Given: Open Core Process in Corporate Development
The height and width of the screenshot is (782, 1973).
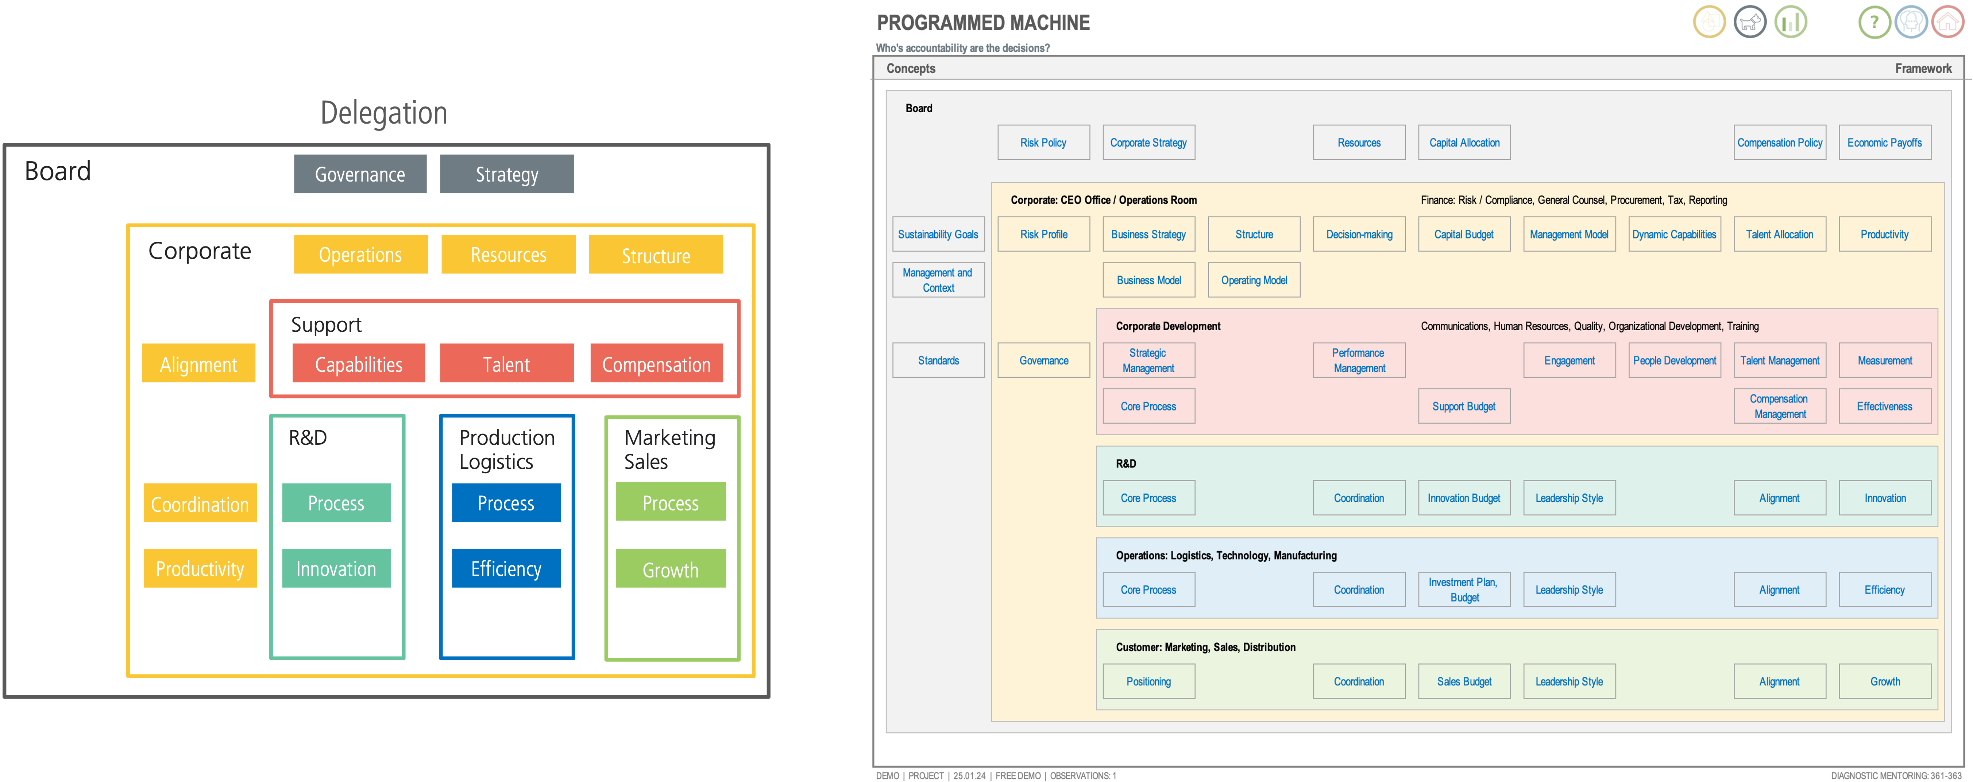Looking at the screenshot, I should click(x=1148, y=406).
